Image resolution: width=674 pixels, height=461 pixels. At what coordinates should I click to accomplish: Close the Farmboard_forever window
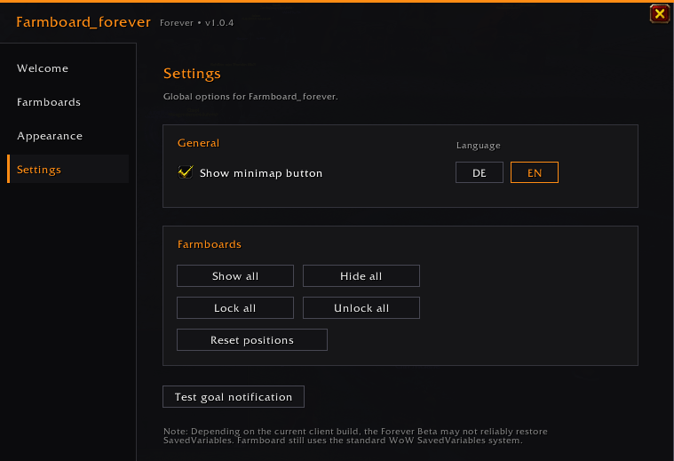(x=660, y=13)
